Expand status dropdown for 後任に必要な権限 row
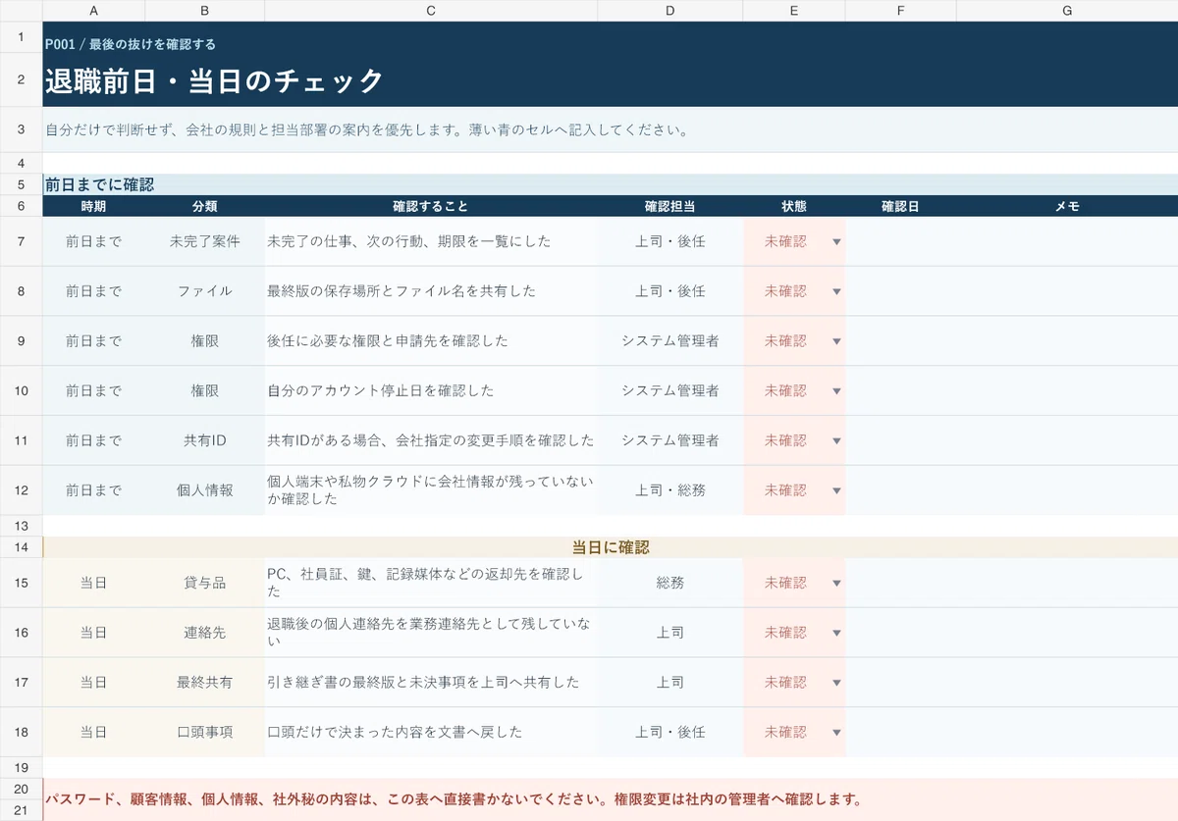 point(836,341)
